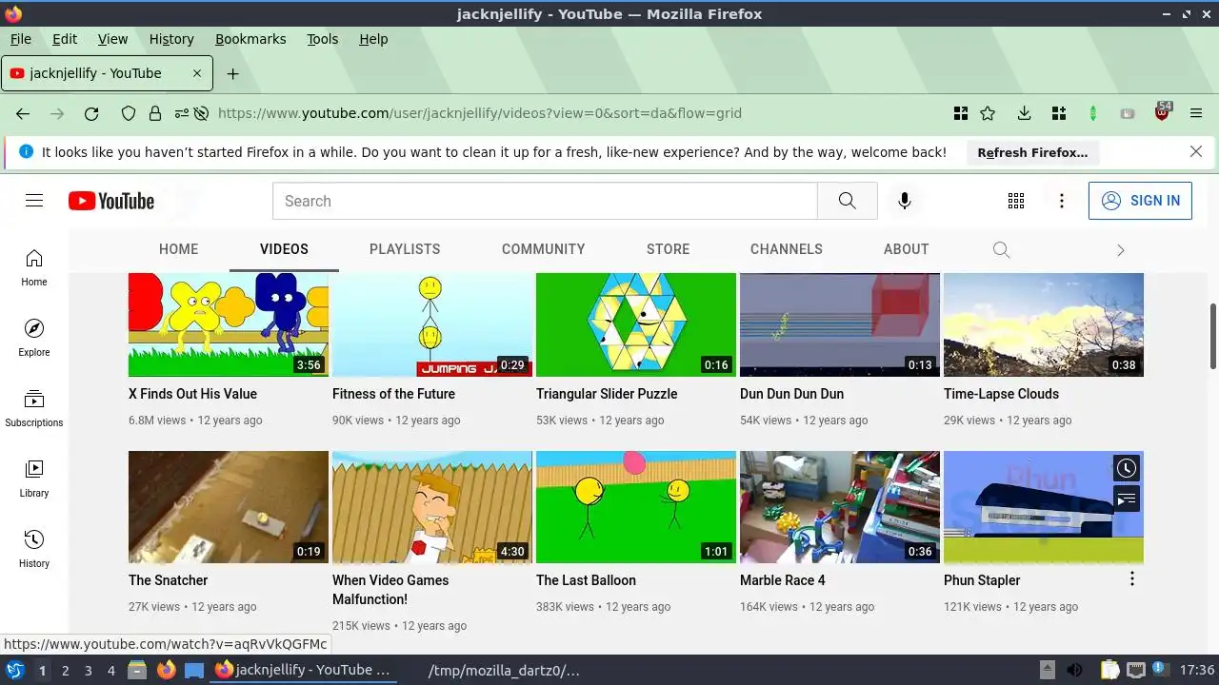Open Phun Stapler's three-dot action menu
The image size is (1219, 685).
point(1131,579)
